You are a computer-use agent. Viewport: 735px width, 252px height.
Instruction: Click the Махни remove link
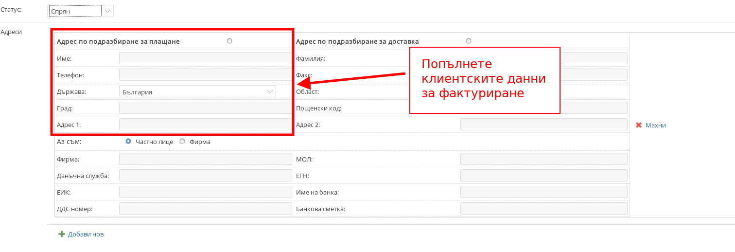(655, 125)
